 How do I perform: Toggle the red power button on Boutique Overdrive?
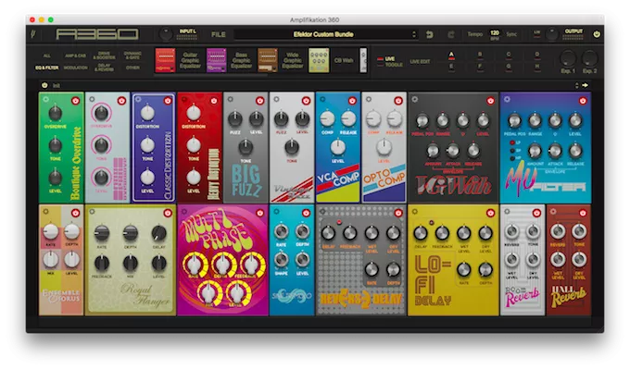click(75, 101)
